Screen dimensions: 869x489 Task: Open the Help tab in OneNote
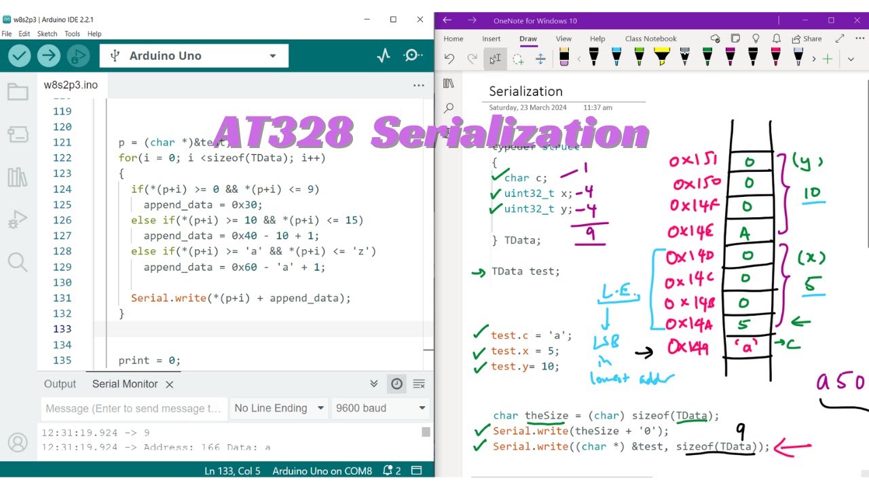click(597, 39)
